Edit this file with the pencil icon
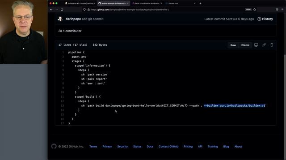Image resolution: width=286 pixels, height=160 pixels. 264,45
